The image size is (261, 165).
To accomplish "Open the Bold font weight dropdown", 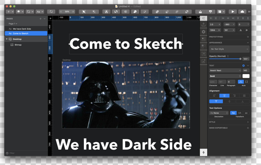I will (x=225, y=76).
